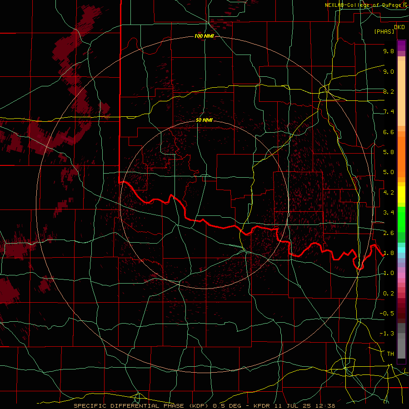Click the 9.0 scale value
Viewport: 409px width, 409px height.
click(389, 71)
